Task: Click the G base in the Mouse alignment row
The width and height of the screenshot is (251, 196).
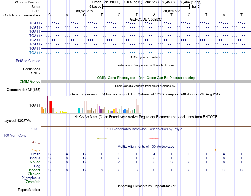Action: click(154, 162)
